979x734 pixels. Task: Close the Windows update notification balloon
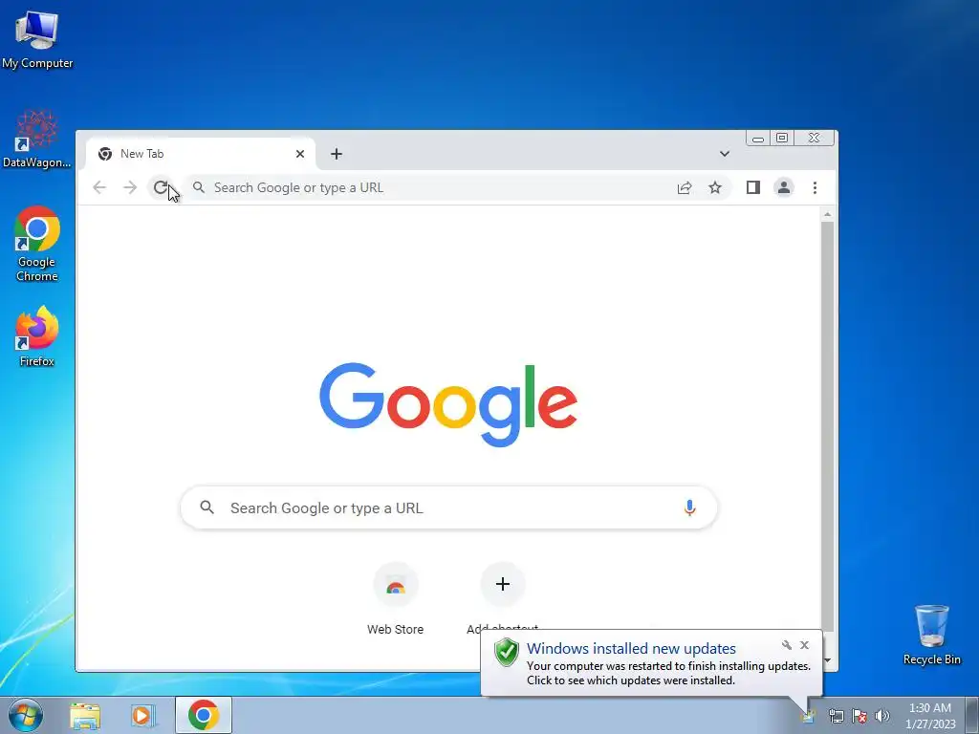pyautogui.click(x=804, y=645)
